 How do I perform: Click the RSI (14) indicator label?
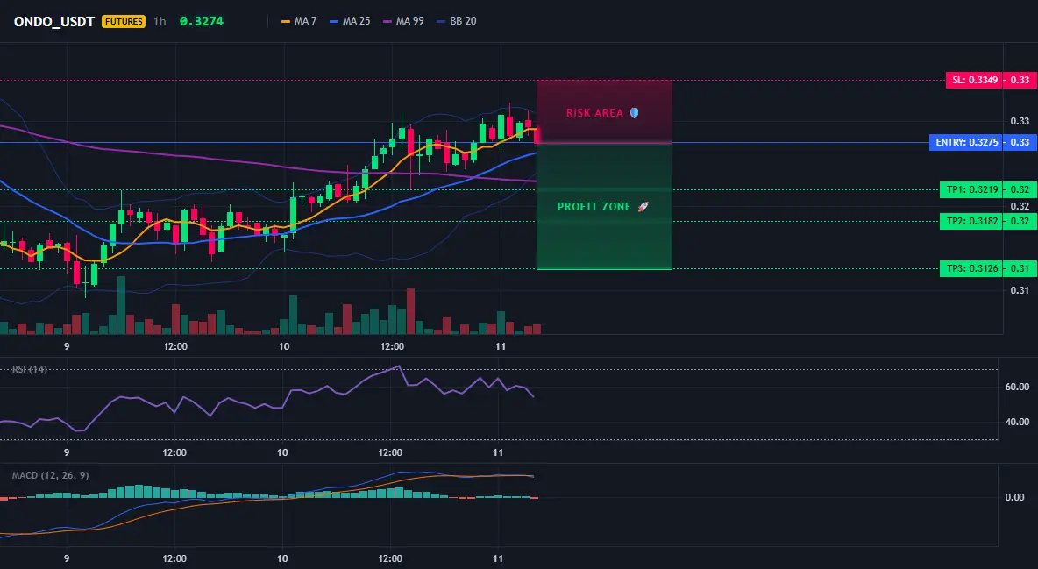[30, 369]
